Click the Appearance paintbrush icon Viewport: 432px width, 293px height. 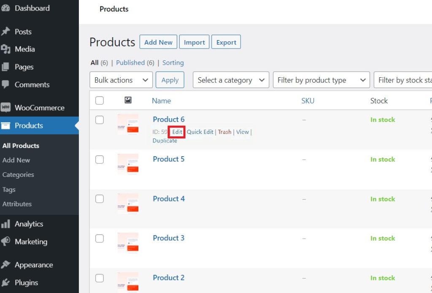pyautogui.click(x=5, y=265)
